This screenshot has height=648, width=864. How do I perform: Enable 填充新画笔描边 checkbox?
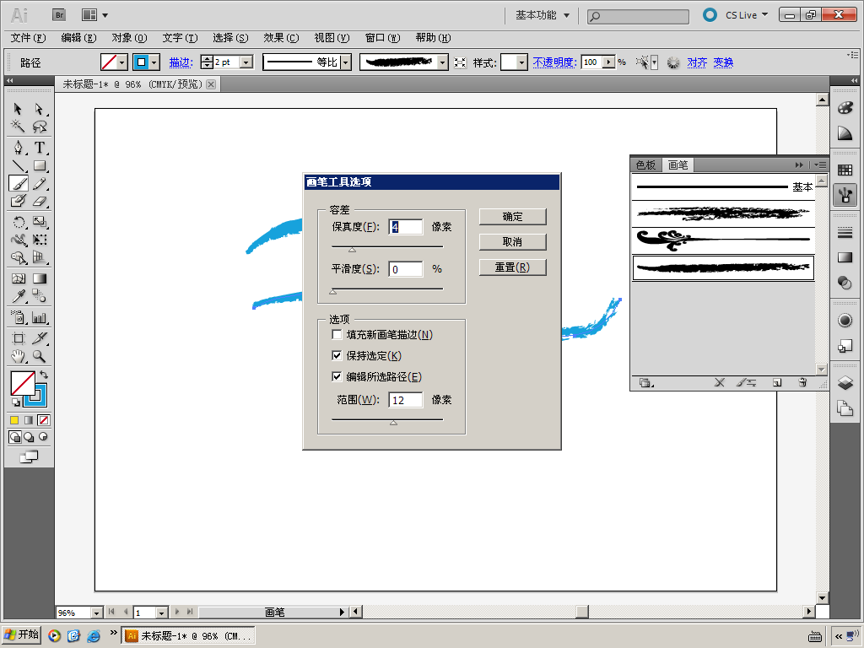point(337,334)
